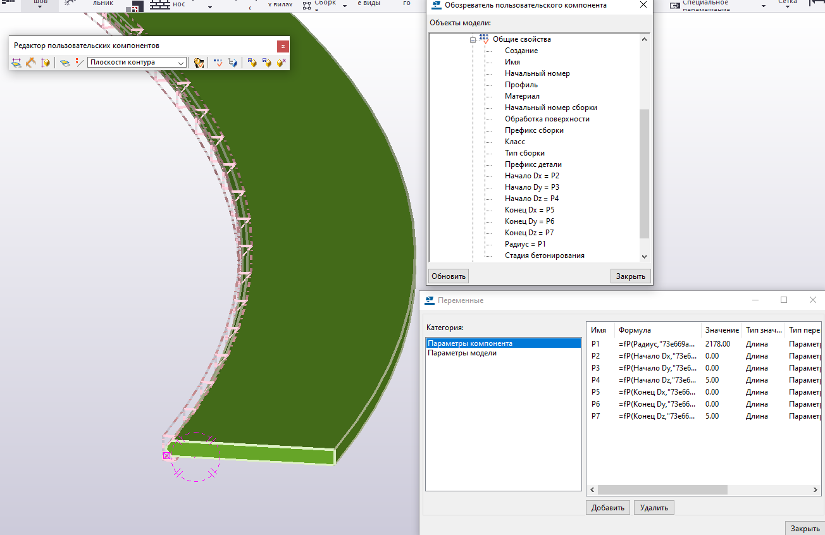Click the Удалить button
Viewport: 825px width, 535px height.
654,507
